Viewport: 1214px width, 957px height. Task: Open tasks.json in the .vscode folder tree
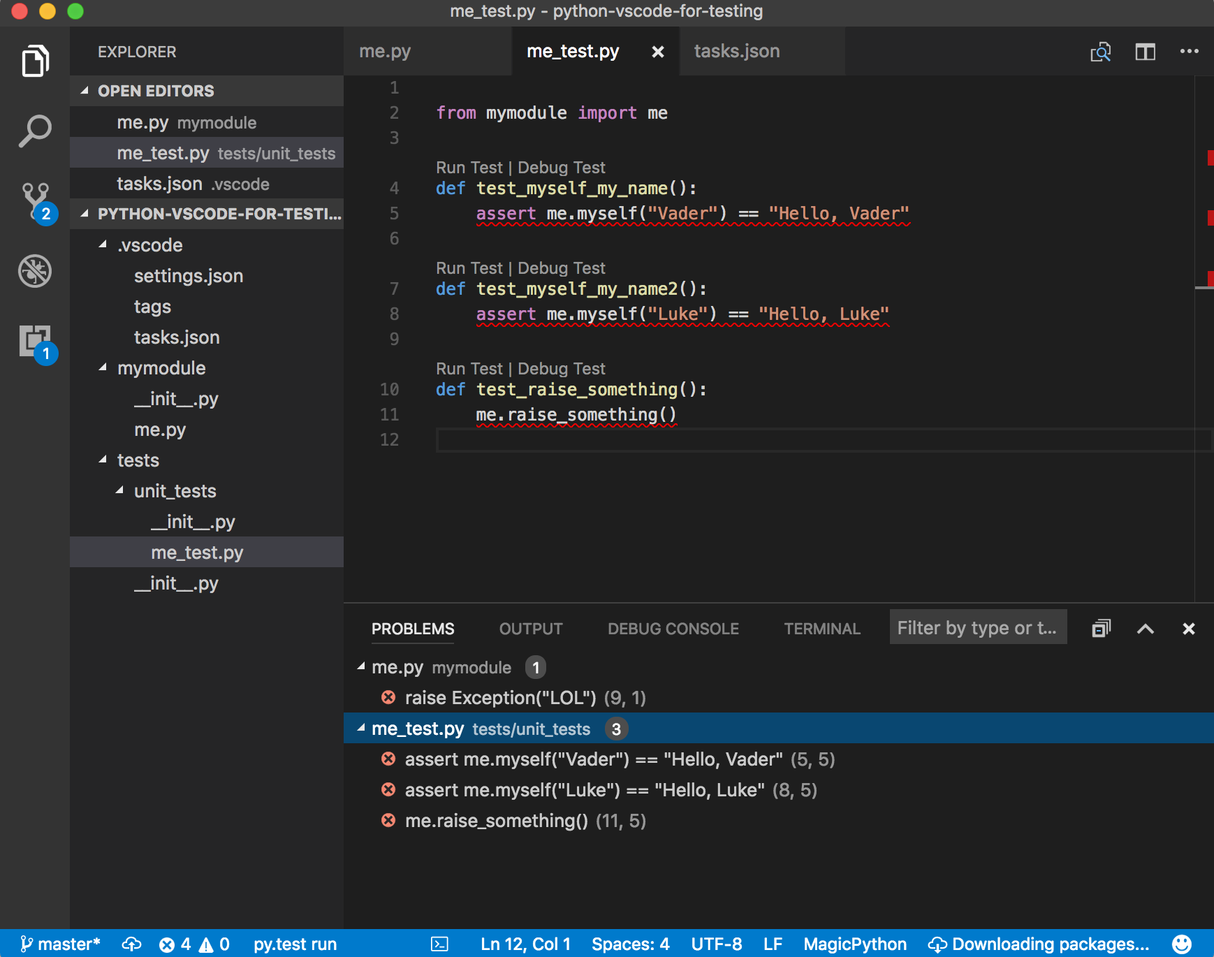207,337
